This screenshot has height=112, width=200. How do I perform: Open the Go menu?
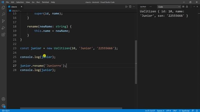coord(33,2)
